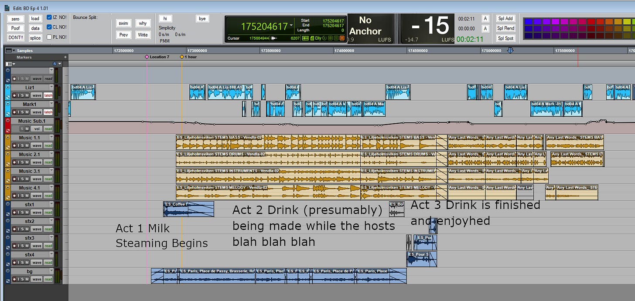Toggle input monitoring on Mark1 track

pyautogui.click(x=19, y=112)
